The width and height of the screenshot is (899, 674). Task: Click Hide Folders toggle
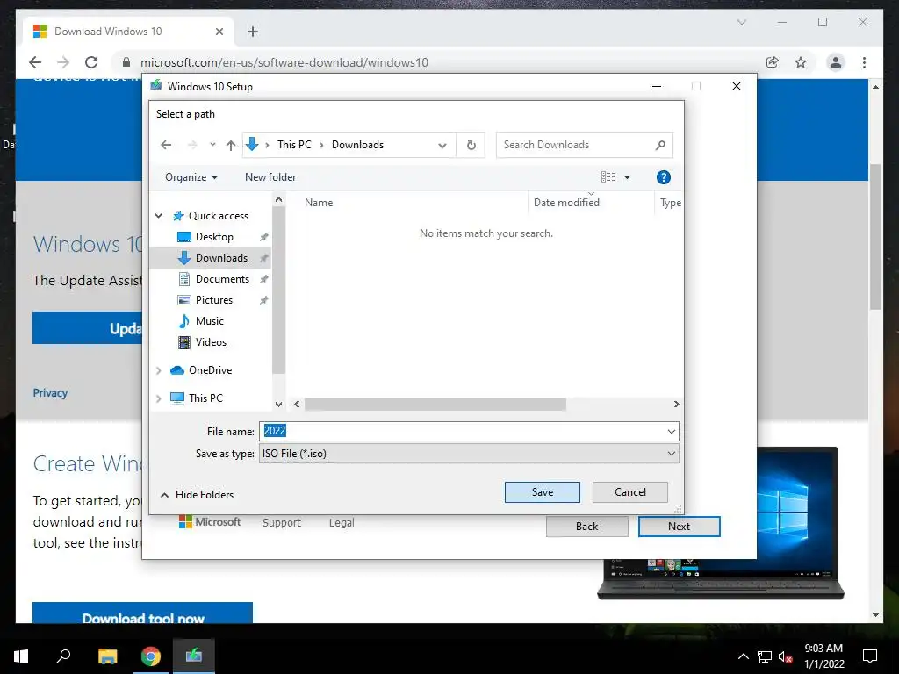[x=197, y=495]
